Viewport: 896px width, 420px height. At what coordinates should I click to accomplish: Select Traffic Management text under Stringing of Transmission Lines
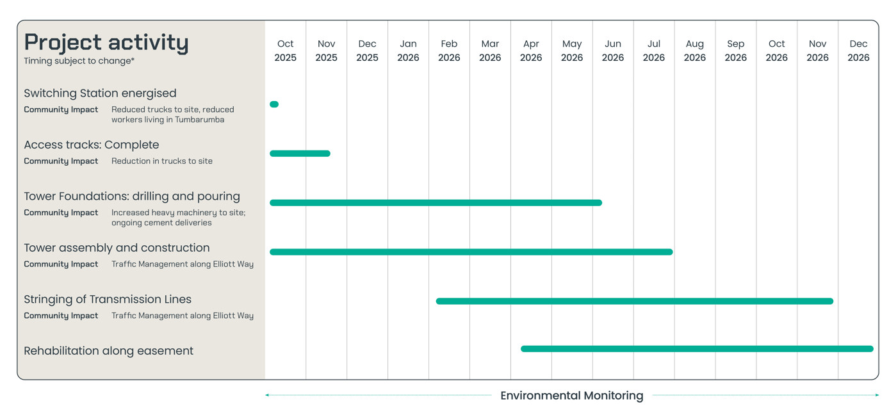point(183,316)
